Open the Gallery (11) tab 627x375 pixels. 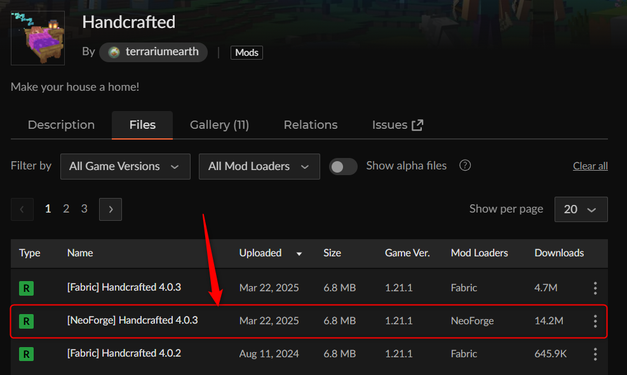(x=219, y=125)
